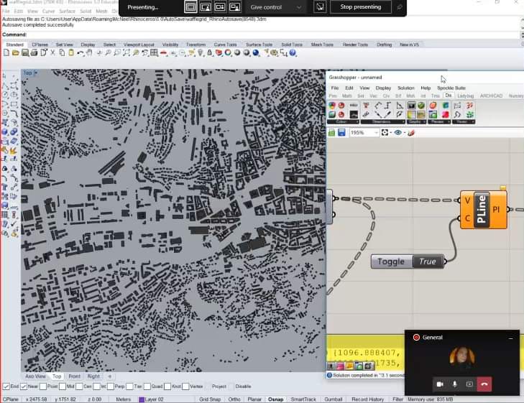Open the 195% canvas zoom dropdown

376,133
